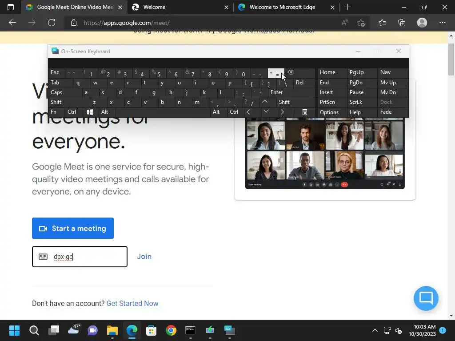Open the tab actions menu icon
The width and height of the screenshot is (455, 341).
11,7
